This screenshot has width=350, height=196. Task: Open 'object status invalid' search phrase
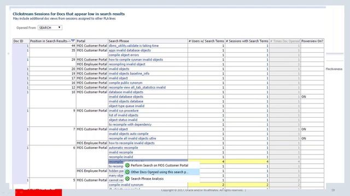[123, 120]
